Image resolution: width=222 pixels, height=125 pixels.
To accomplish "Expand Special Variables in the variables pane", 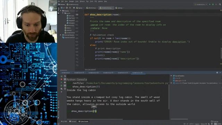I will (171, 76).
